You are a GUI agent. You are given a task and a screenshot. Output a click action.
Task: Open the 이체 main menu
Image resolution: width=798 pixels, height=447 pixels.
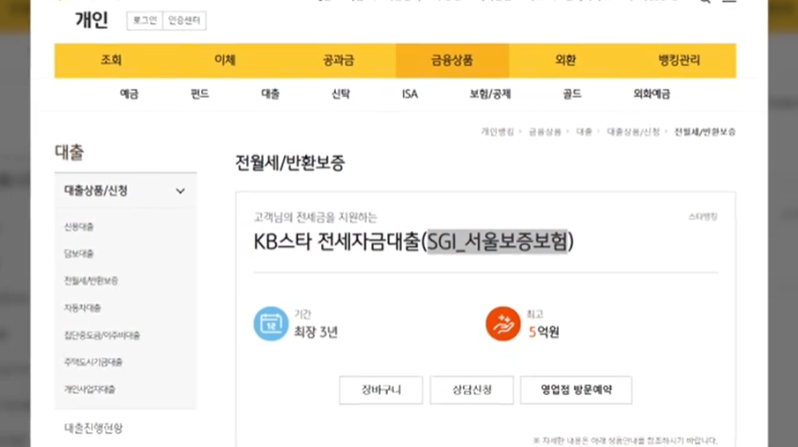225,60
